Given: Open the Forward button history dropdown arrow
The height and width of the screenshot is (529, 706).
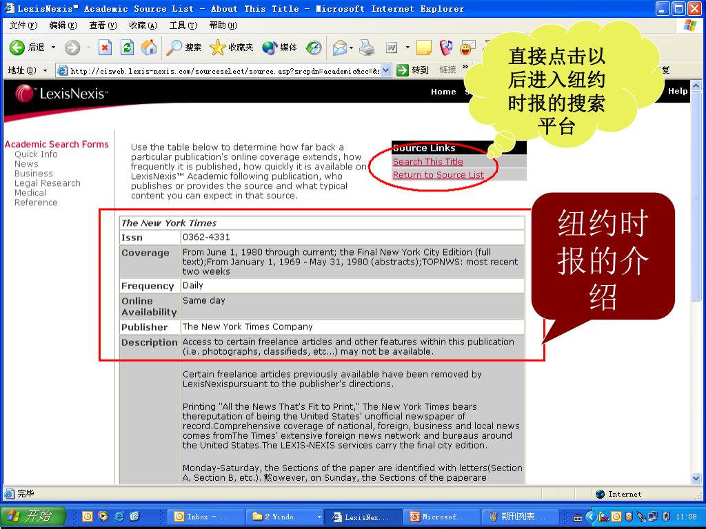Looking at the screenshot, I should click(88, 48).
